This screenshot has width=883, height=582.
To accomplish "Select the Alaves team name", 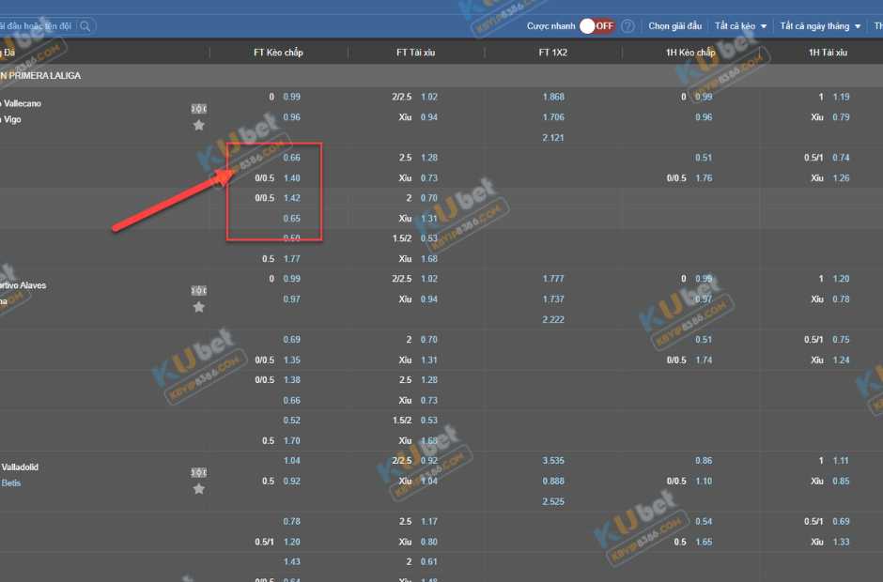I will coord(23,285).
